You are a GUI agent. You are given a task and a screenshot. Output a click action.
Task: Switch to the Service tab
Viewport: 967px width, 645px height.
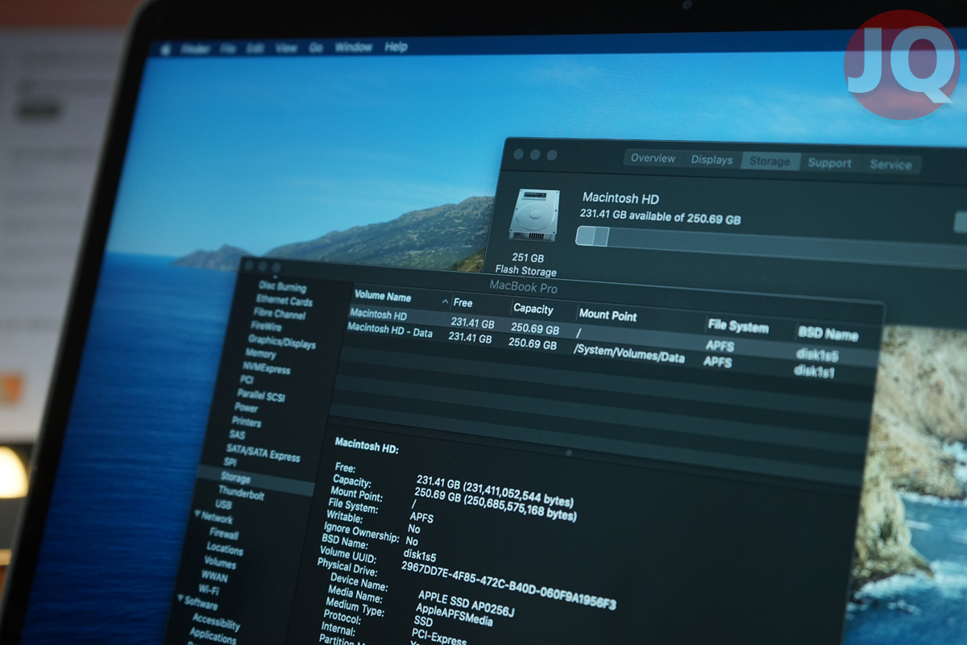tap(890, 164)
